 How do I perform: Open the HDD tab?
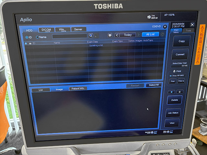pos(29,30)
